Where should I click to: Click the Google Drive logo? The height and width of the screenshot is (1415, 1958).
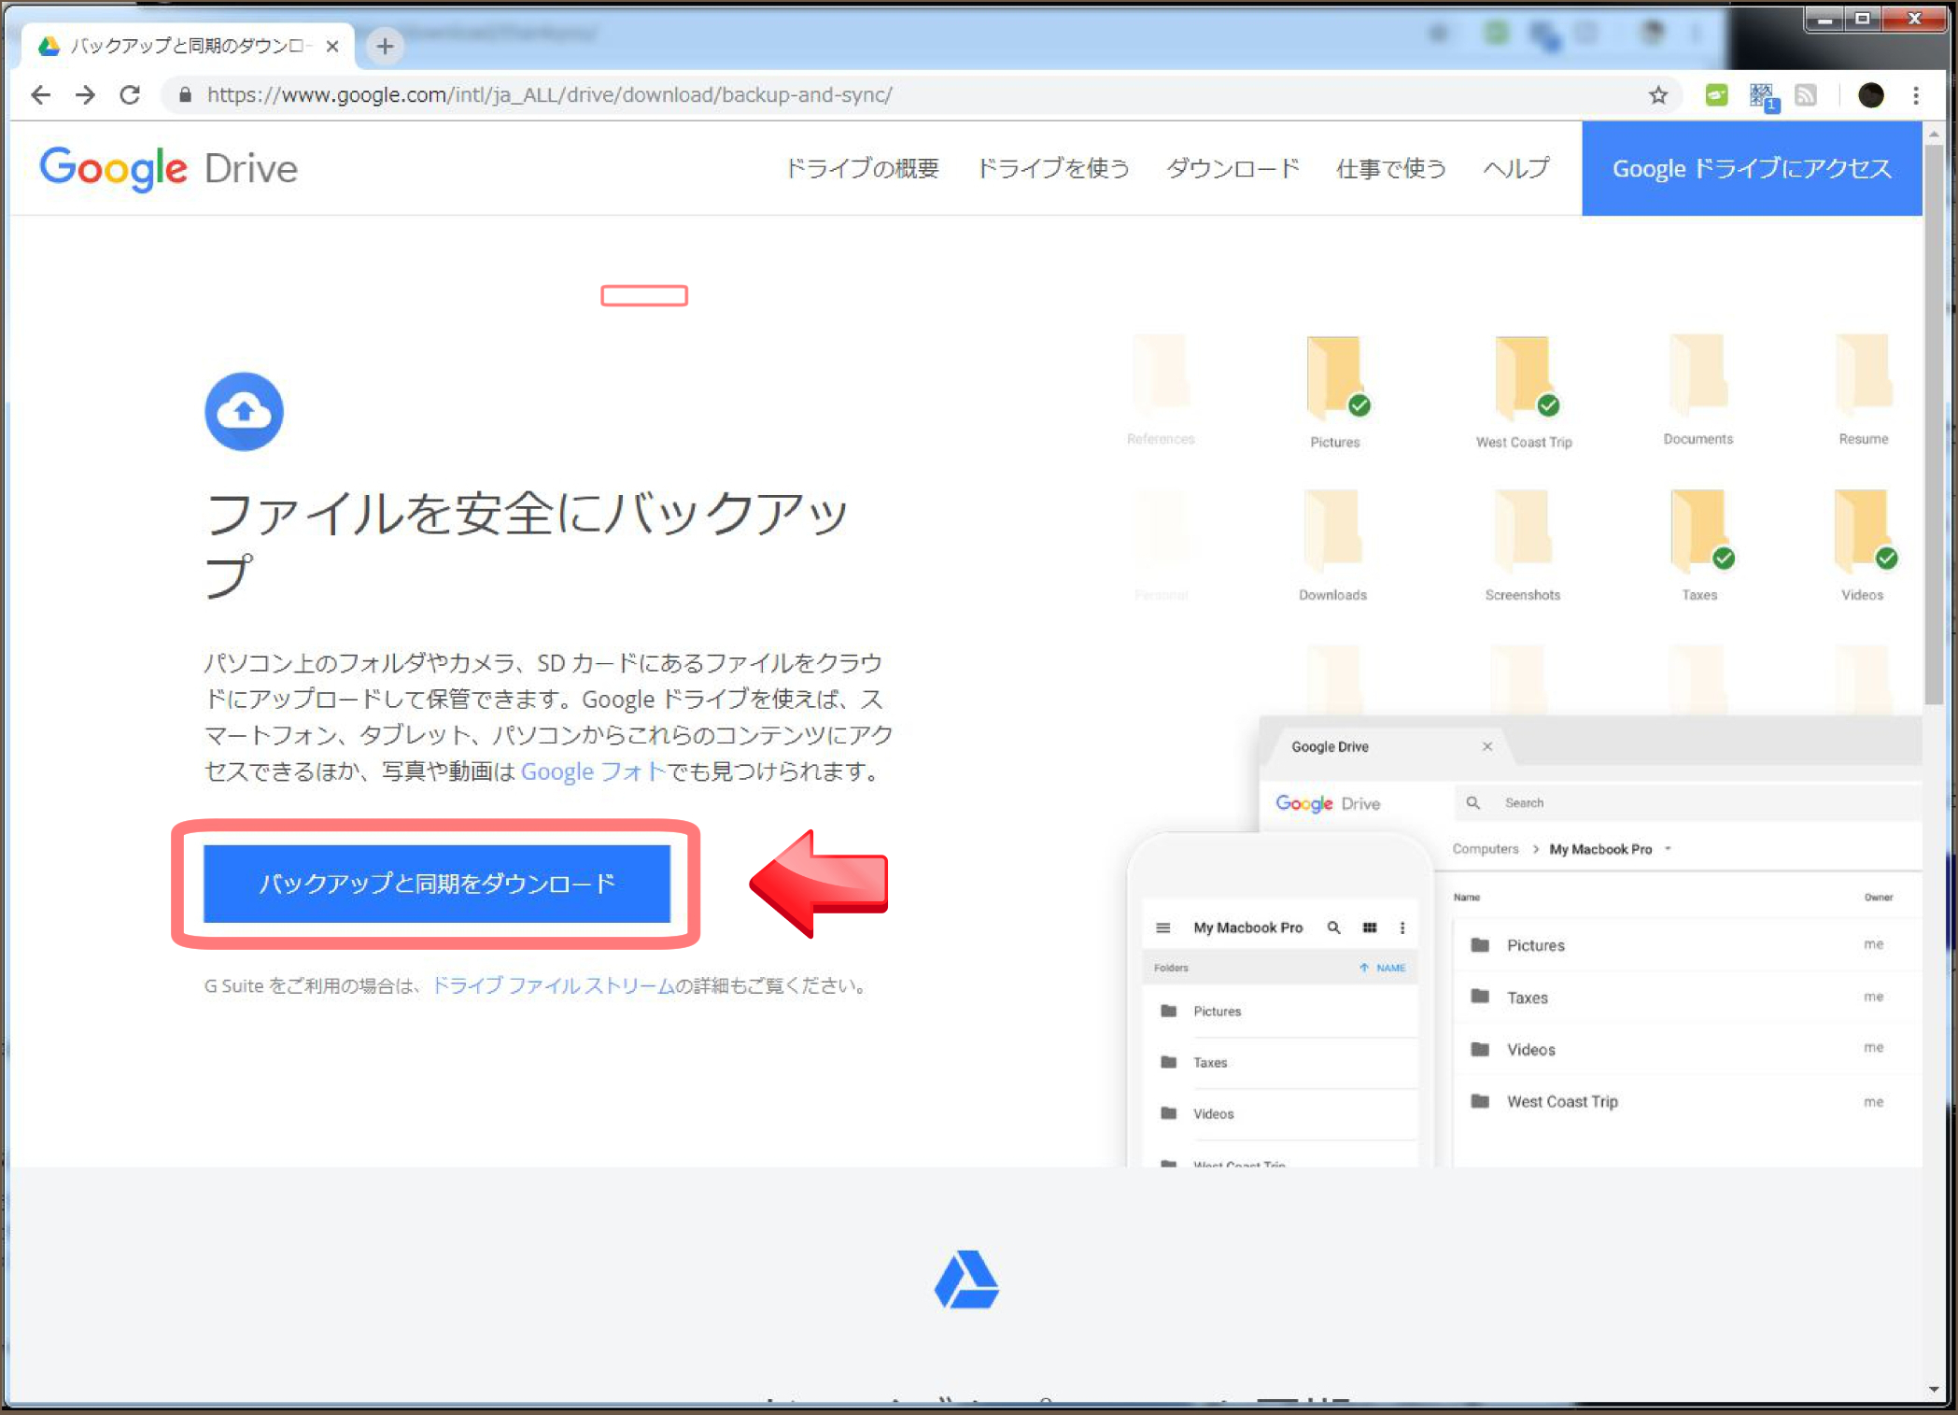tap(169, 168)
